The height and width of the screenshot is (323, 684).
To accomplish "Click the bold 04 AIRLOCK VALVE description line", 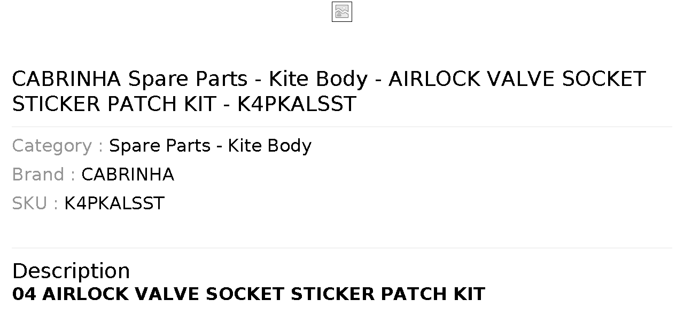I will click(248, 294).
